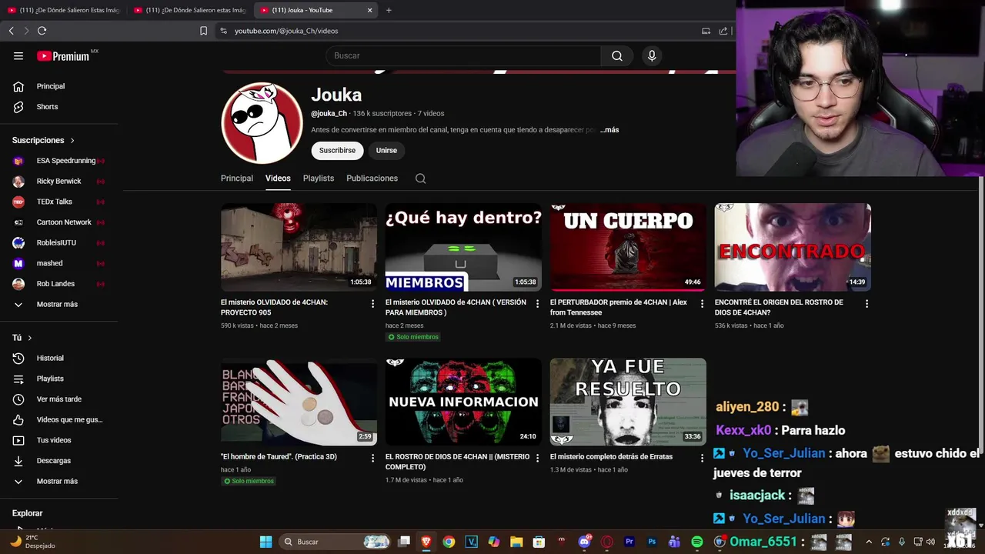
Task: Switch to second browser tab ¿De Dónde Salieron
Action: (x=189, y=10)
